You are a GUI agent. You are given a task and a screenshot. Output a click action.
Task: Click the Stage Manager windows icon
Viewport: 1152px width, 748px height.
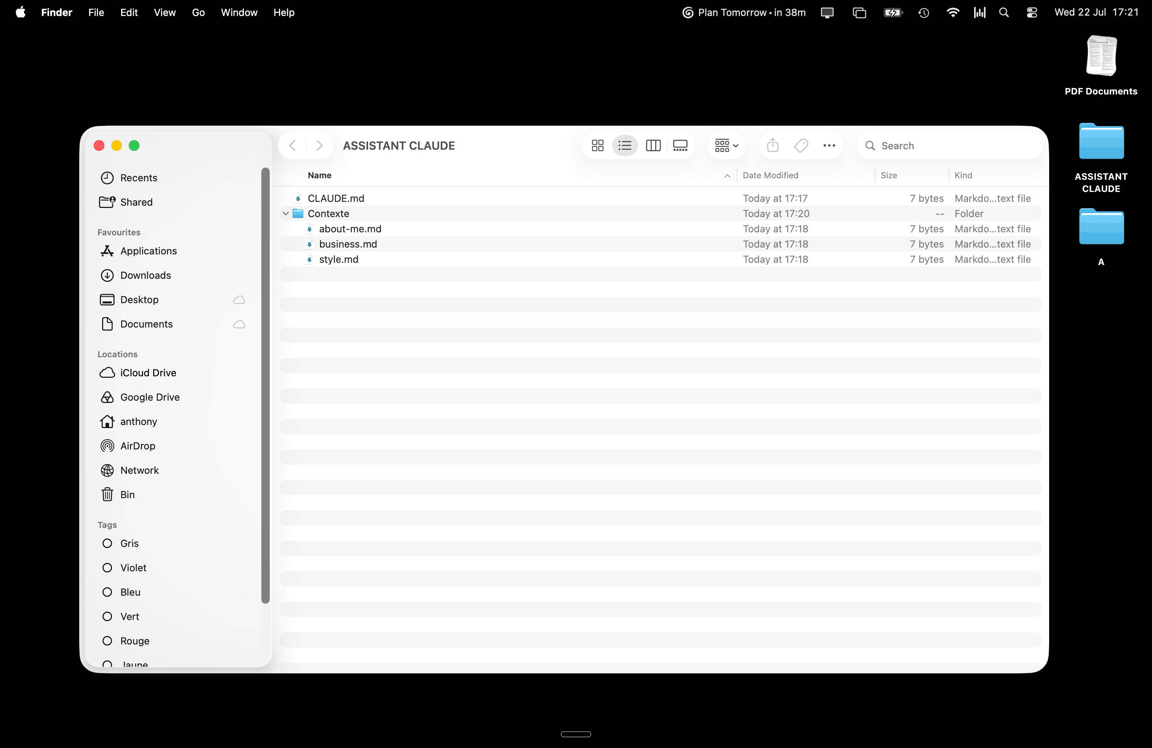click(859, 13)
